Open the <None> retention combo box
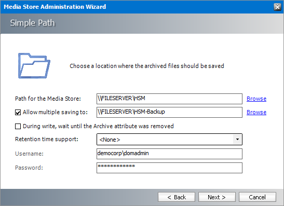Image resolution: width=284 pixels, height=206 pixels. 169,140
